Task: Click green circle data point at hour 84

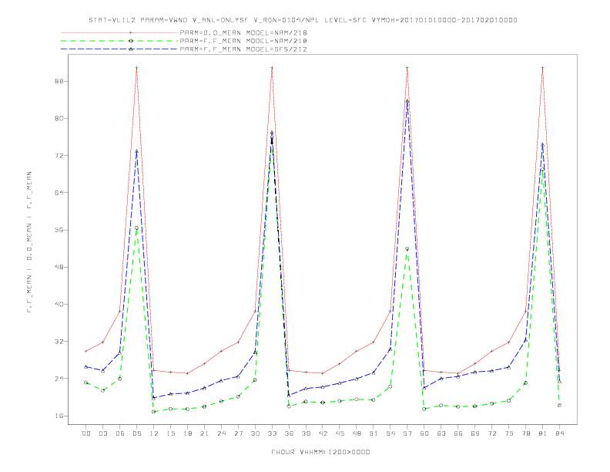Action: point(559,405)
